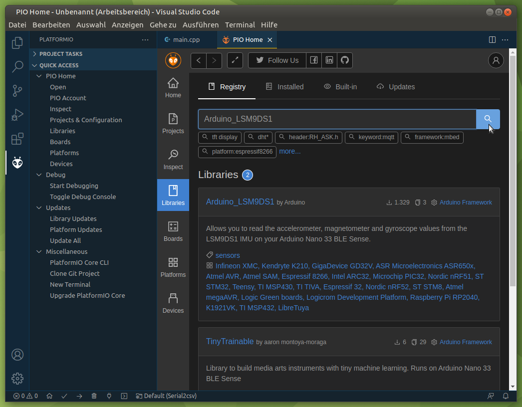Viewport: 522px width, 407px height.
Task: Open Projects in PIO sidebar
Action: [173, 124]
